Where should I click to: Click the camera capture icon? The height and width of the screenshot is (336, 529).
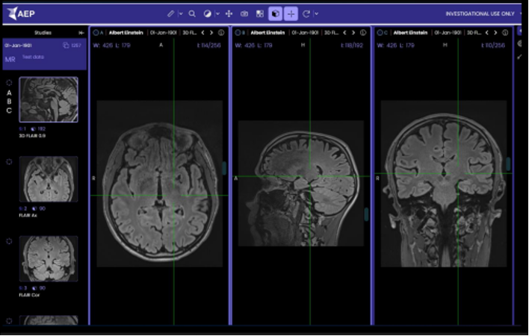point(244,13)
